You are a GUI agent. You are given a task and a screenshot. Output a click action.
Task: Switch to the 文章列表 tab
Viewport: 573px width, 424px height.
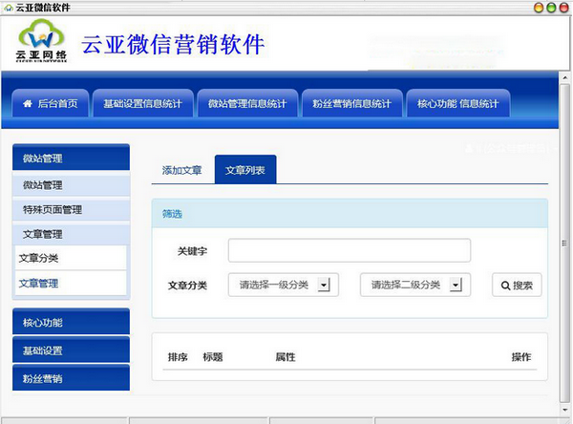[x=245, y=170]
